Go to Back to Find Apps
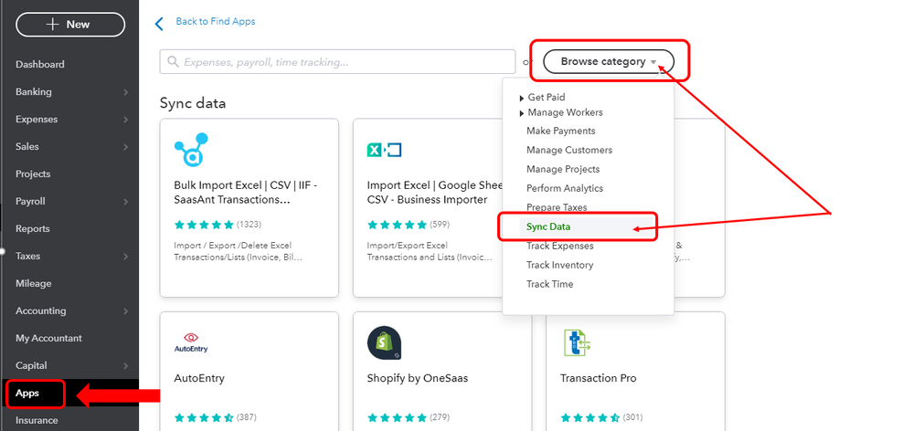Image resolution: width=913 pixels, height=431 pixels. (216, 22)
